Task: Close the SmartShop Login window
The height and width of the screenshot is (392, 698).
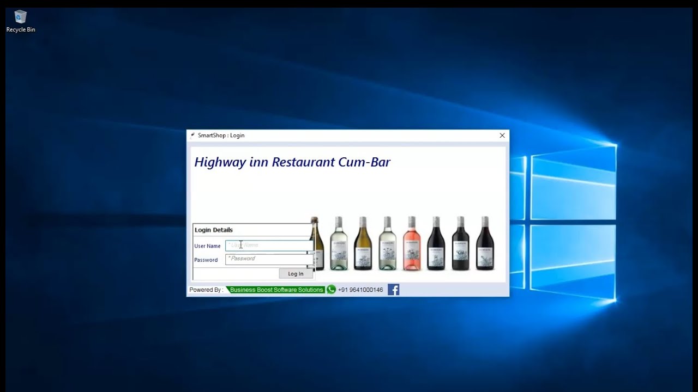Action: [502, 136]
